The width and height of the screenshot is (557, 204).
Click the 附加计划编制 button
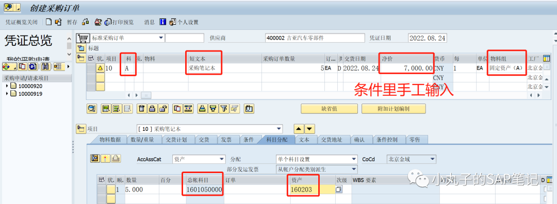click(393, 109)
